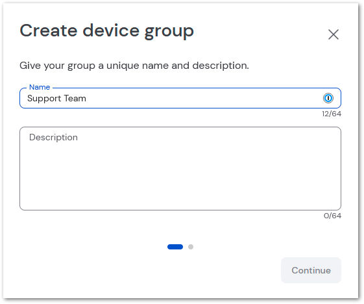Screen dimensions: 364x304
Task: Click the 'Give your group a unique name' instruction text
Action: [134, 66]
